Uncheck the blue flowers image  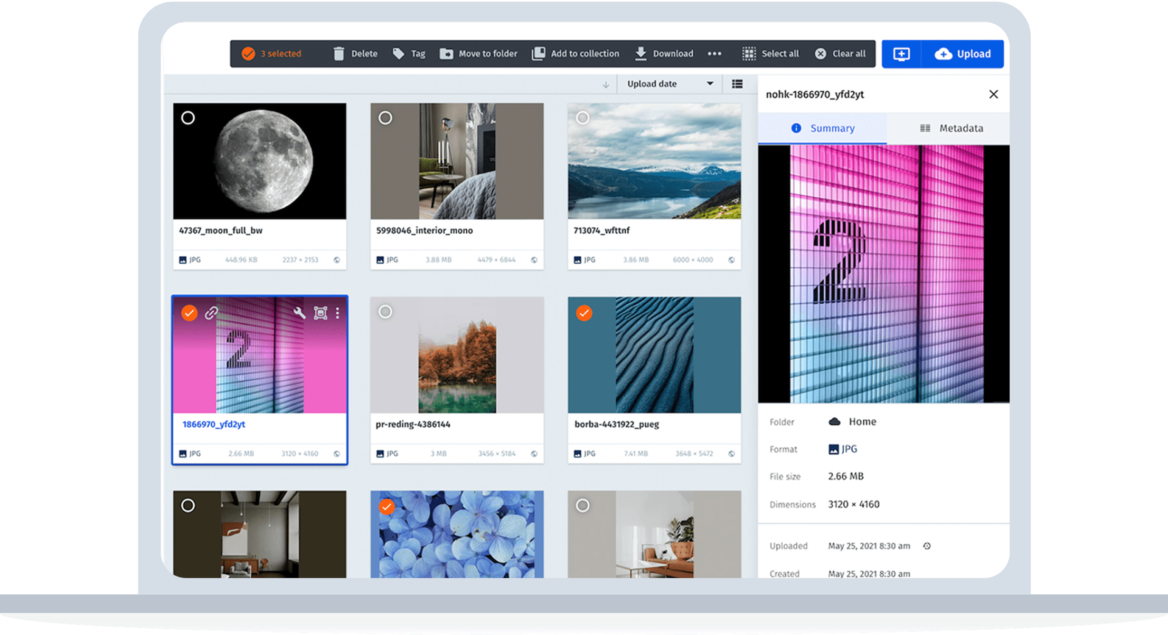point(387,507)
